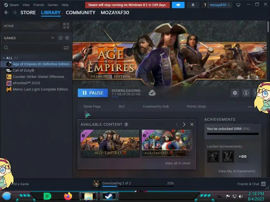Image resolution: width=270 pixels, height=202 pixels.
Task: Open the more options ellipsis menu
Action: (x=250, y=107)
